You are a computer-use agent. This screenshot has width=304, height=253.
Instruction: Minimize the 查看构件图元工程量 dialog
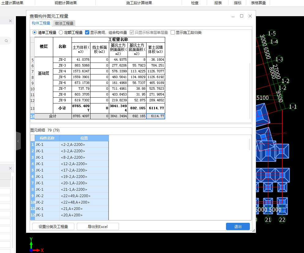click(233, 16)
